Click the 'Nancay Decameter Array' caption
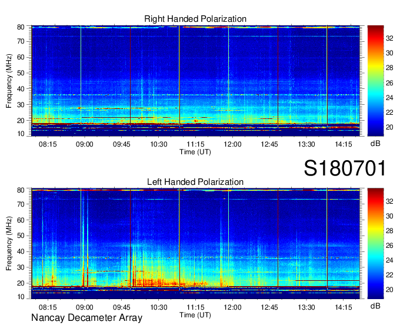 tap(86, 318)
